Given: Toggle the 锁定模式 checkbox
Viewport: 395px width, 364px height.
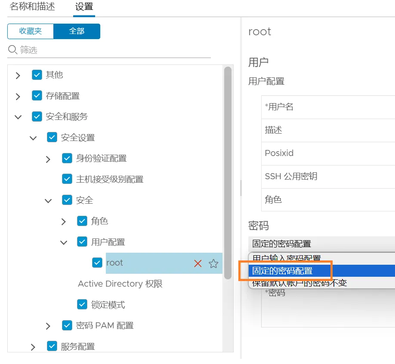Looking at the screenshot, I should tap(82, 305).
